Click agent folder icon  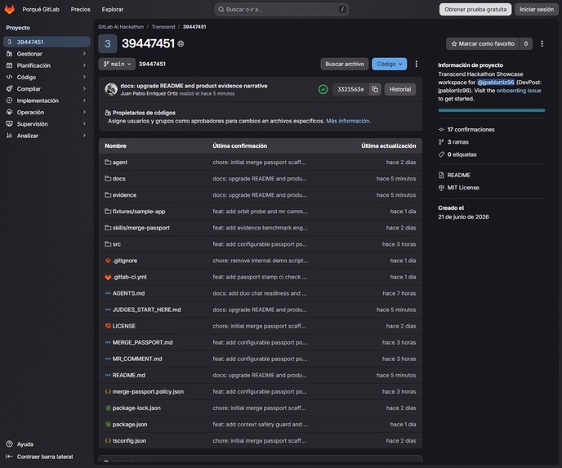click(x=108, y=163)
